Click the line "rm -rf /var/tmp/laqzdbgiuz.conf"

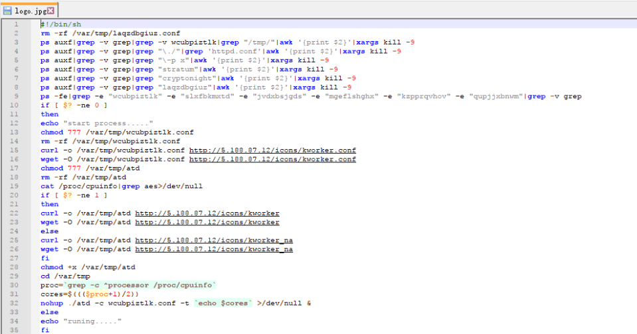[x=110, y=33]
